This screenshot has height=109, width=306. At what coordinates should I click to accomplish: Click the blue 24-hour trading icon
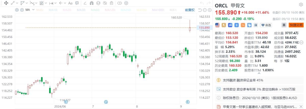pos(230,25)
